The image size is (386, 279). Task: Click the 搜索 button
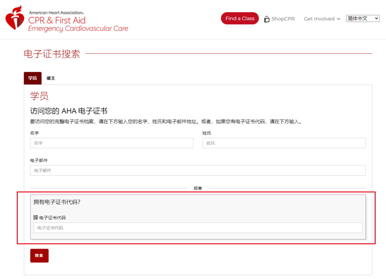coord(39,256)
